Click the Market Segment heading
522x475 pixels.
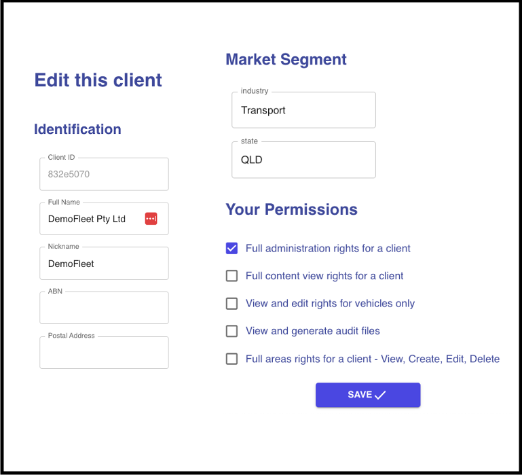point(286,60)
